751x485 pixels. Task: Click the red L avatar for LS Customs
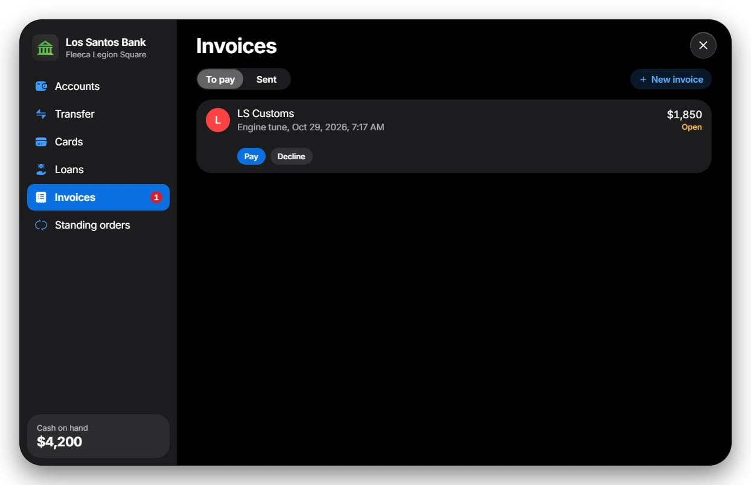click(218, 120)
